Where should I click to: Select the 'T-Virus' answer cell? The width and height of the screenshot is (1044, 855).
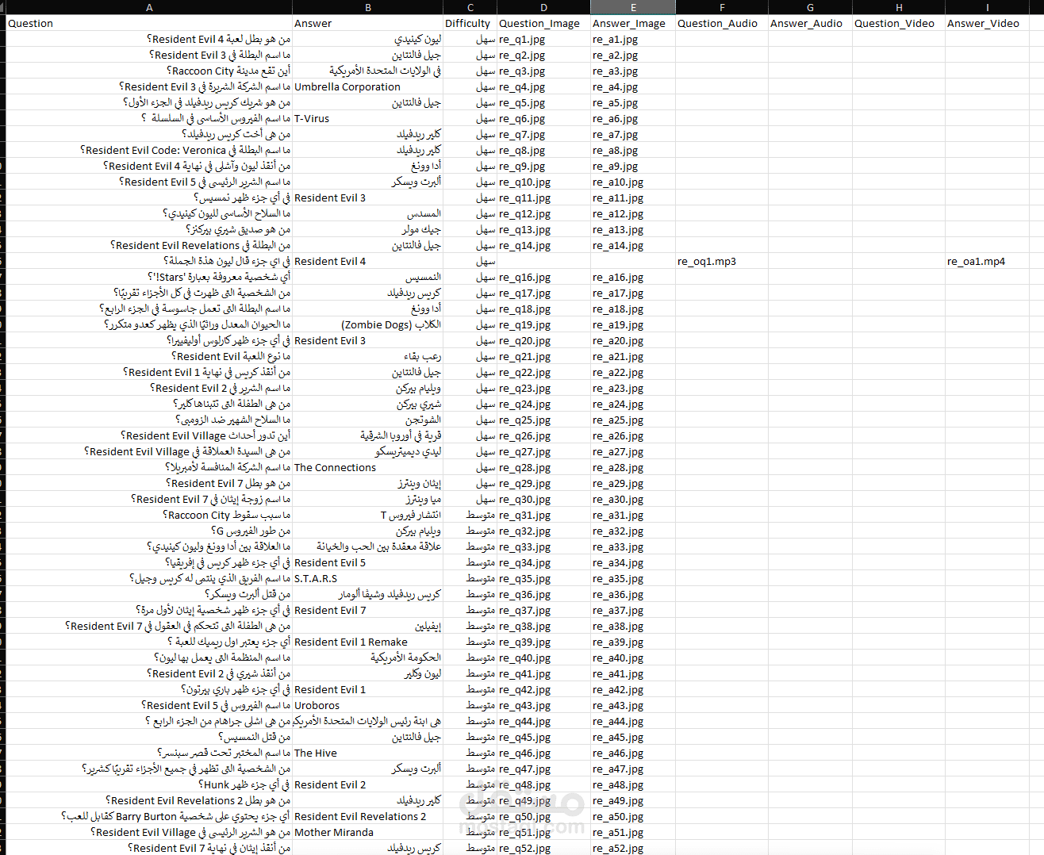tap(367, 118)
